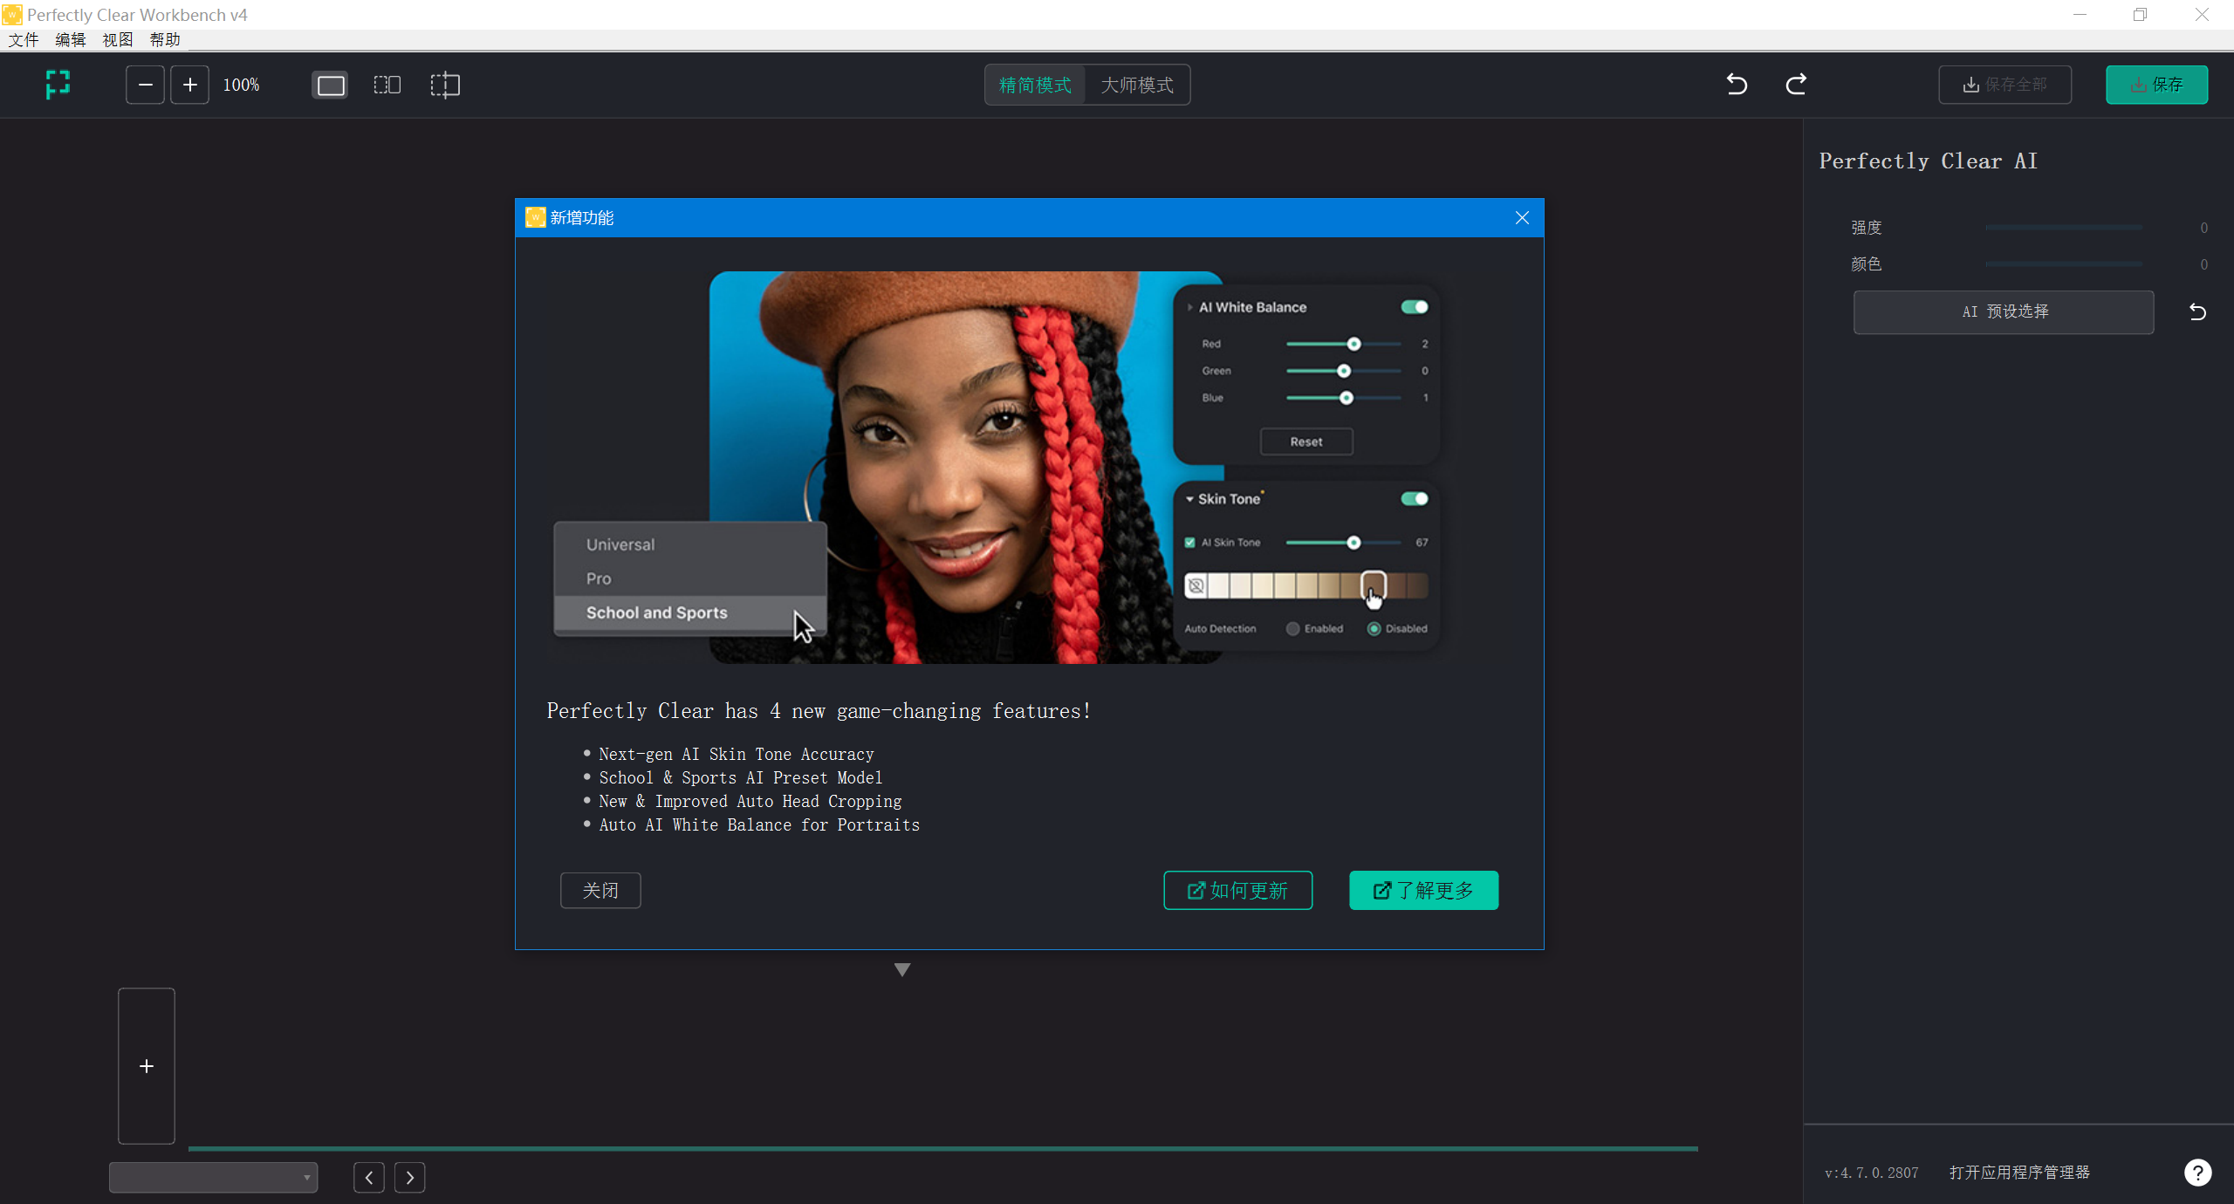Go to the previous image arrow
The image size is (2234, 1204).
[369, 1177]
